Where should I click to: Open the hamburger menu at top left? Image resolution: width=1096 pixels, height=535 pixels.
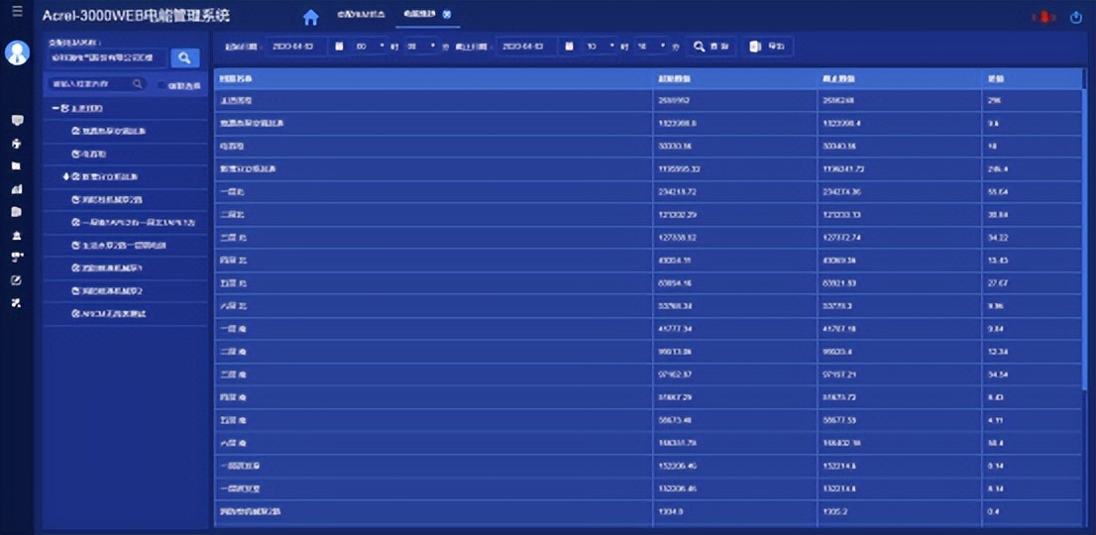[x=17, y=12]
